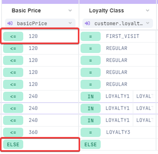Select the ELSE badge in Loyalty Class column

(x=91, y=144)
